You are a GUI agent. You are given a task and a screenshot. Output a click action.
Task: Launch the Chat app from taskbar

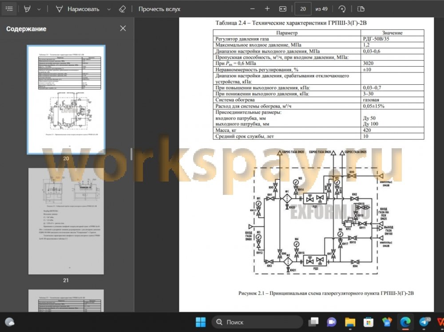(332, 322)
